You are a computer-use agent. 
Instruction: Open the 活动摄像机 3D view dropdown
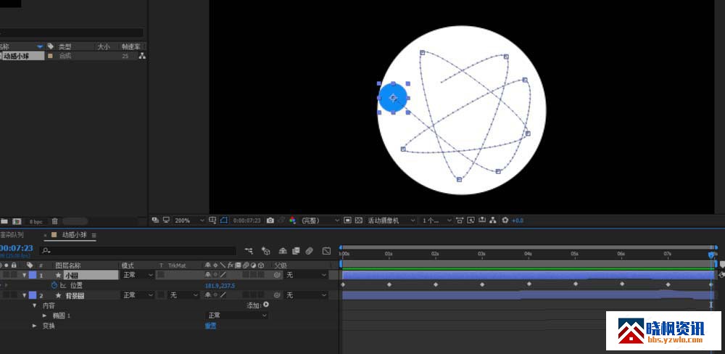coord(391,221)
